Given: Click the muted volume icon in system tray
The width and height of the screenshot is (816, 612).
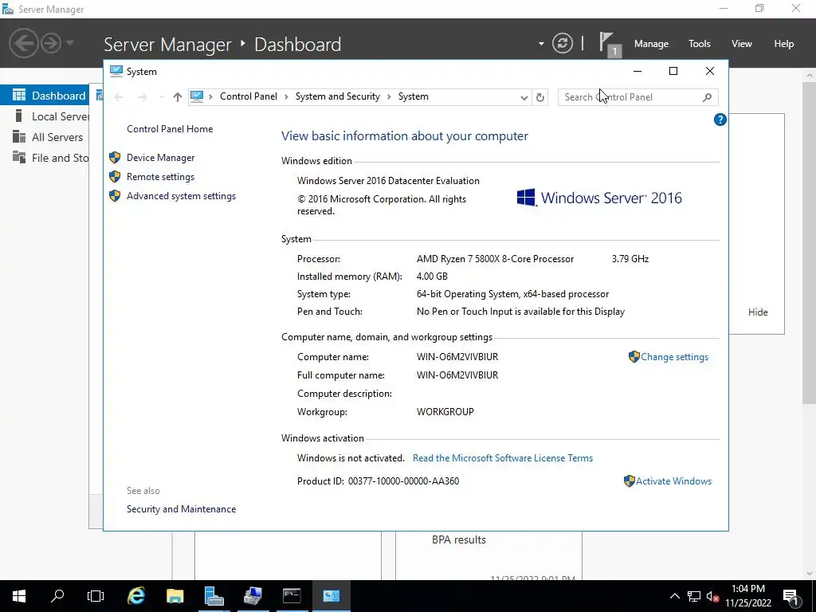Looking at the screenshot, I should 713,596.
